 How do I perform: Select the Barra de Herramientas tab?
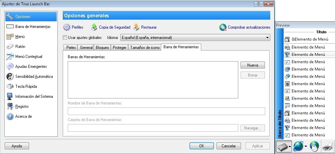pyautogui.click(x=181, y=47)
